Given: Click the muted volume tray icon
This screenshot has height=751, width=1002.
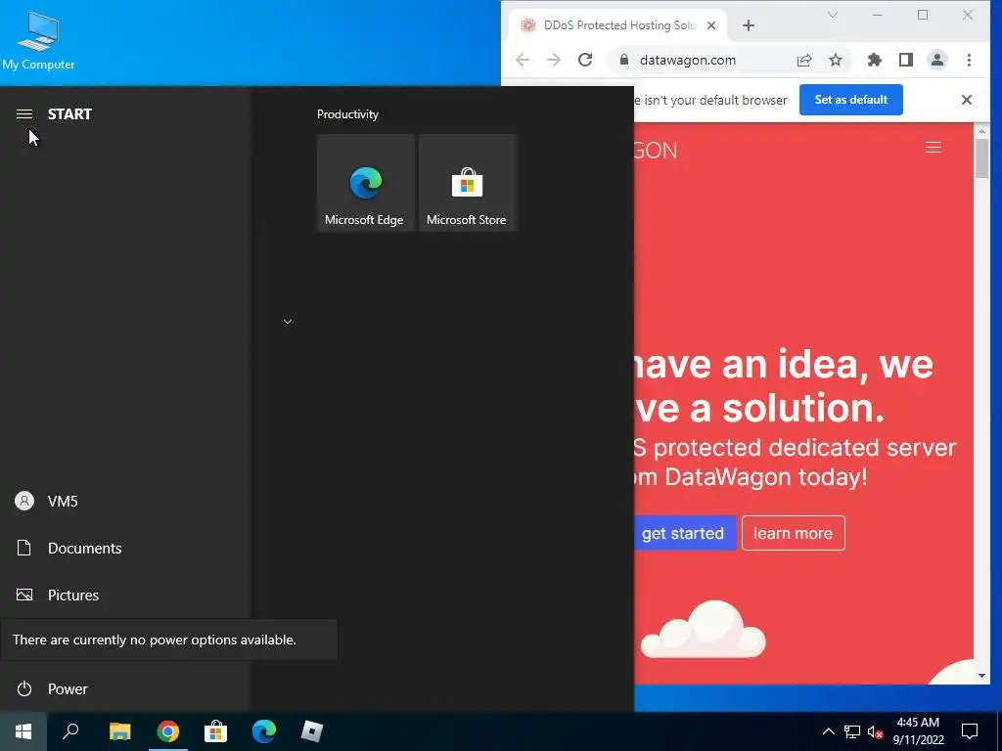Looking at the screenshot, I should pos(874,731).
